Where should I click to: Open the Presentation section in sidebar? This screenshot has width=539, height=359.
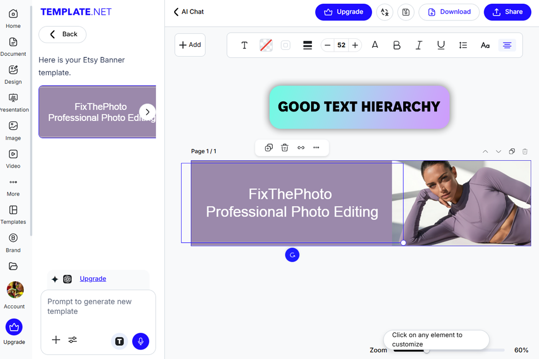[13, 102]
